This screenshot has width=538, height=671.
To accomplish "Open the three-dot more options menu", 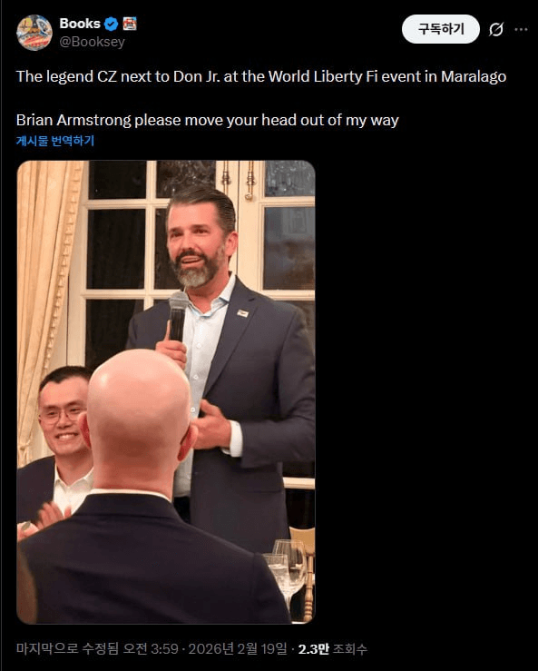I will (521, 29).
